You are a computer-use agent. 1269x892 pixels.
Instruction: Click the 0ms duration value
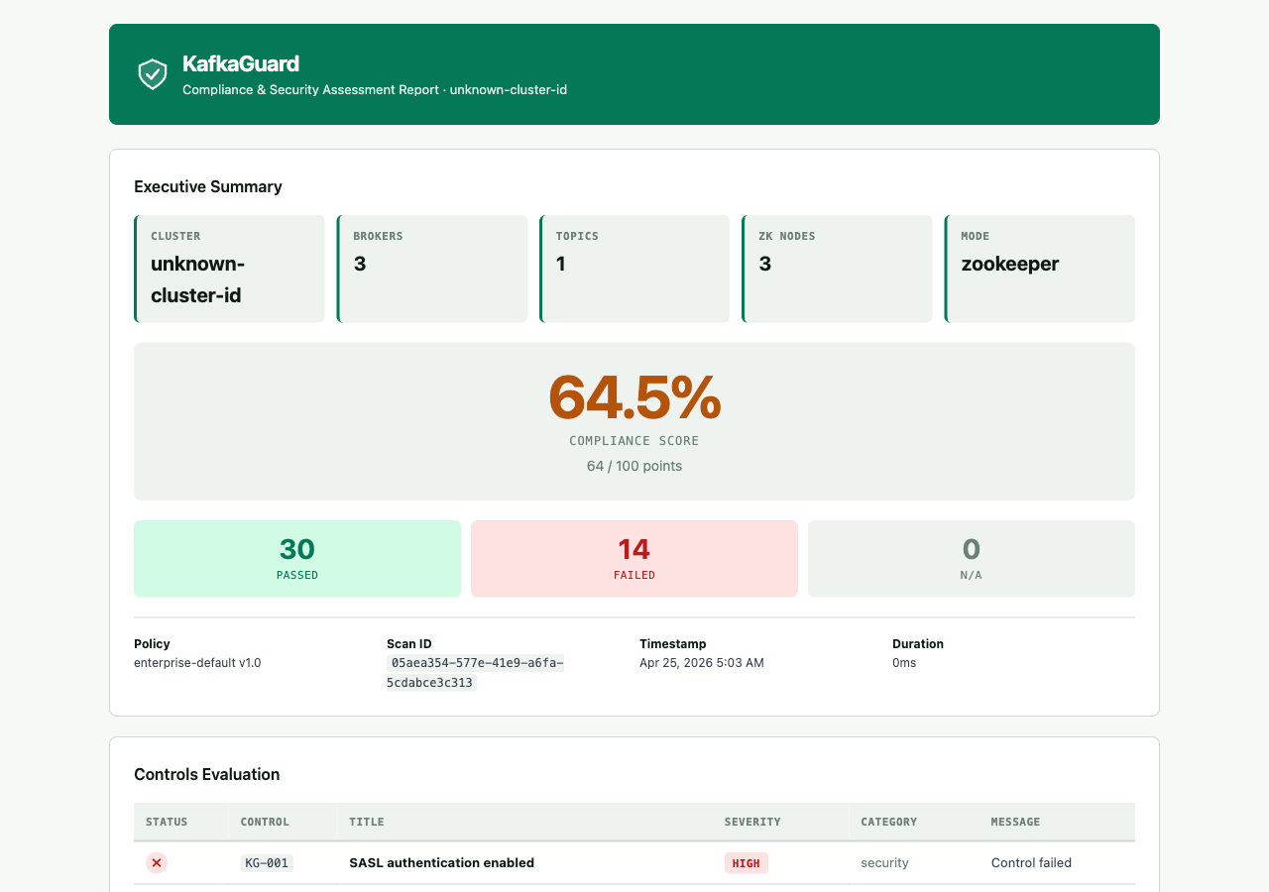[904, 663]
